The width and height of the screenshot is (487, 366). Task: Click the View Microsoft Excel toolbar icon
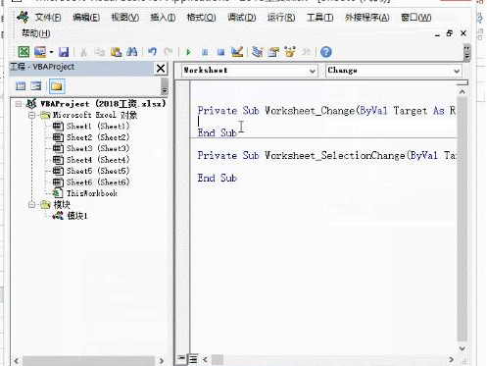pos(24,52)
